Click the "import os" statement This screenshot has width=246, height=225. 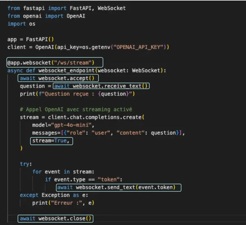(x=21, y=24)
